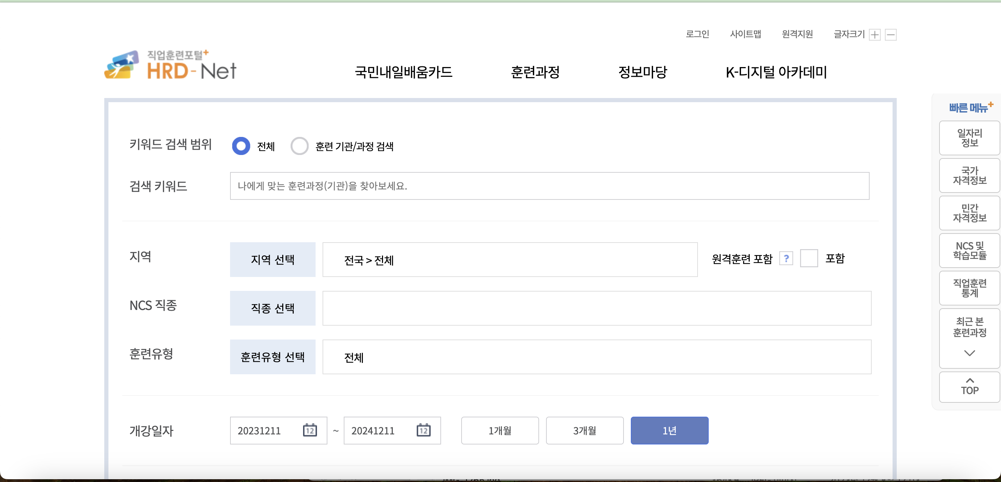This screenshot has width=1001, height=482.
Task: Select 훈련 기관/과정 검색 radio option
Action: click(x=299, y=146)
